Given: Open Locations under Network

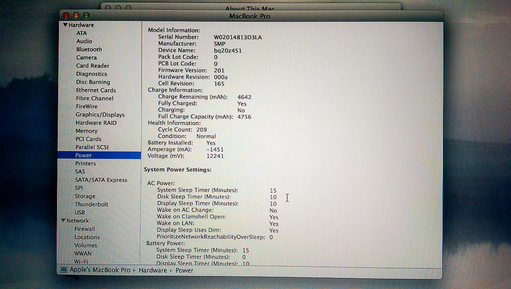Looking at the screenshot, I should point(87,237).
